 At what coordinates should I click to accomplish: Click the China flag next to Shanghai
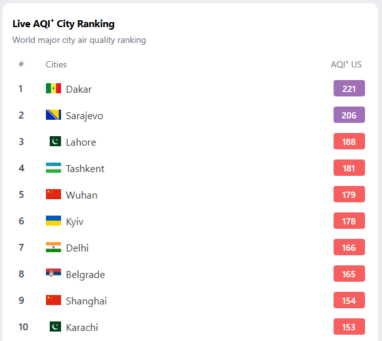(53, 301)
